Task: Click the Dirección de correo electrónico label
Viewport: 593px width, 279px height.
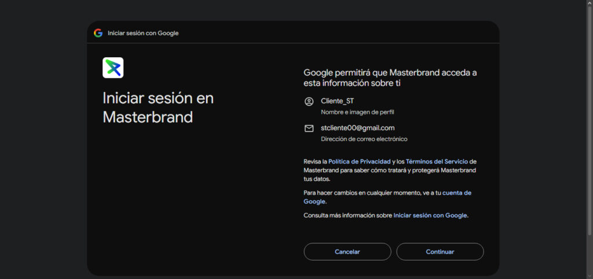Action: click(364, 139)
